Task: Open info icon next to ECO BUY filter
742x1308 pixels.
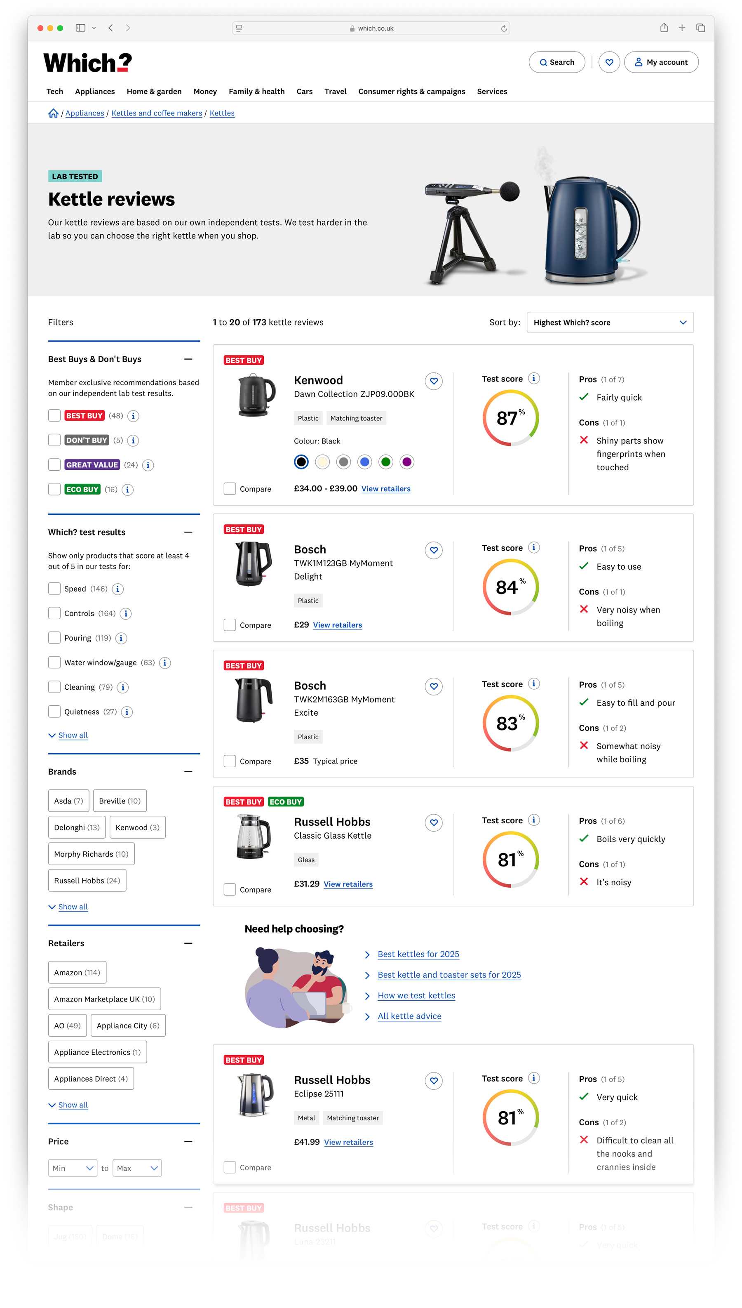Action: coord(127,490)
